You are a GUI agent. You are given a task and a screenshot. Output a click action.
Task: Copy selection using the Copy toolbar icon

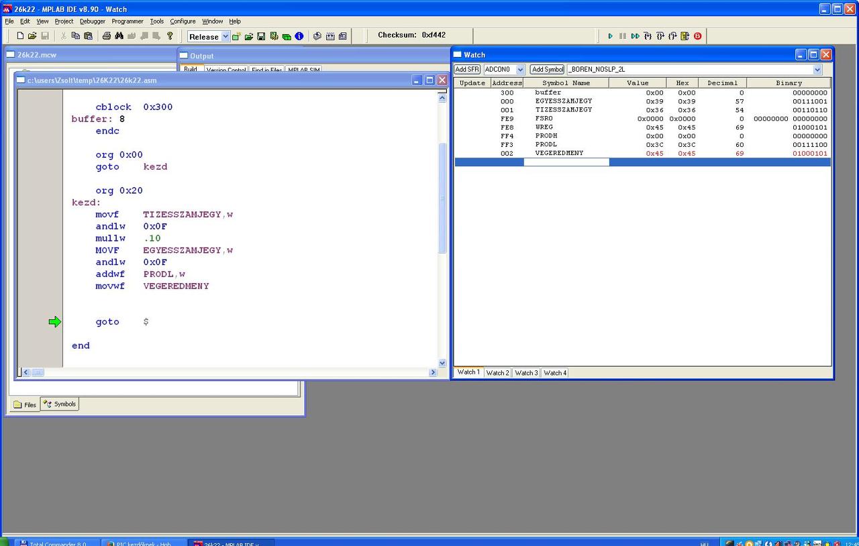click(76, 36)
